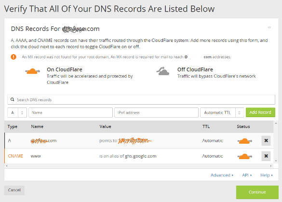
Task: Expand the API section
Action: coord(247,175)
